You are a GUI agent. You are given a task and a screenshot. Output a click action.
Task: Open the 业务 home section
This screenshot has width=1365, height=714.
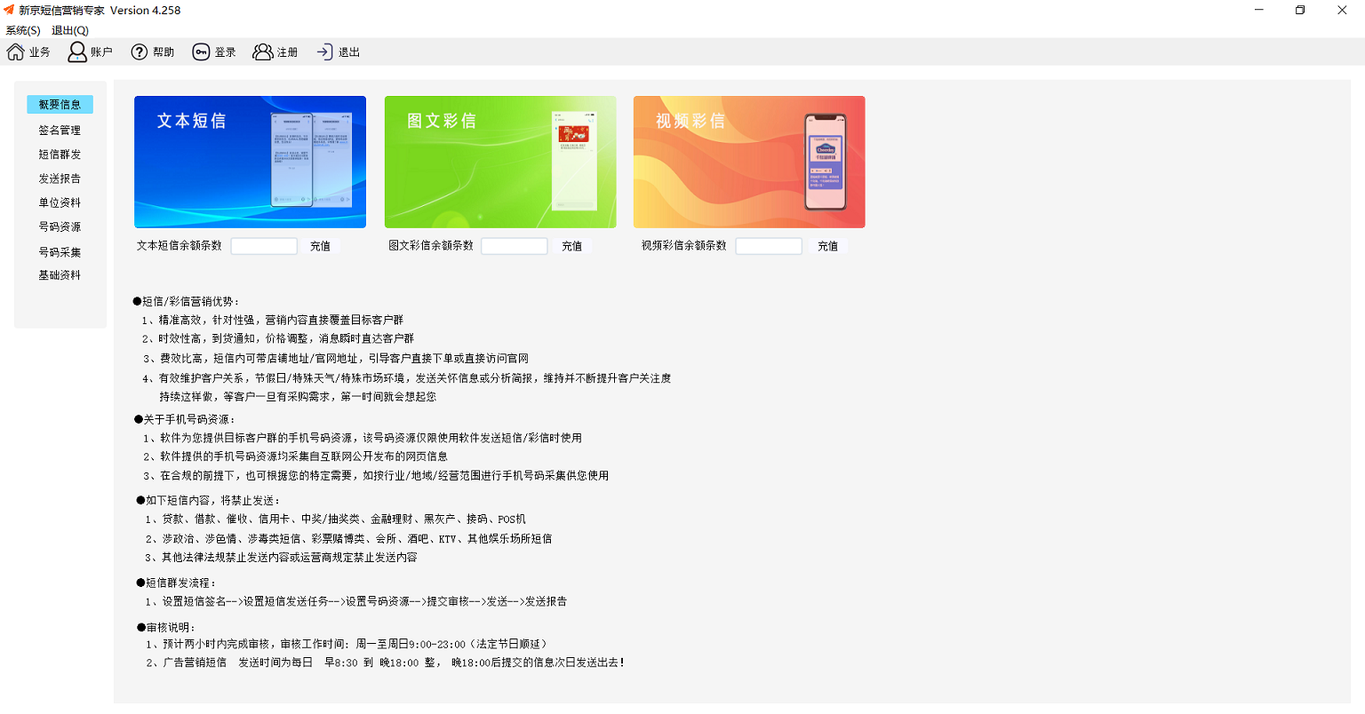pos(28,52)
